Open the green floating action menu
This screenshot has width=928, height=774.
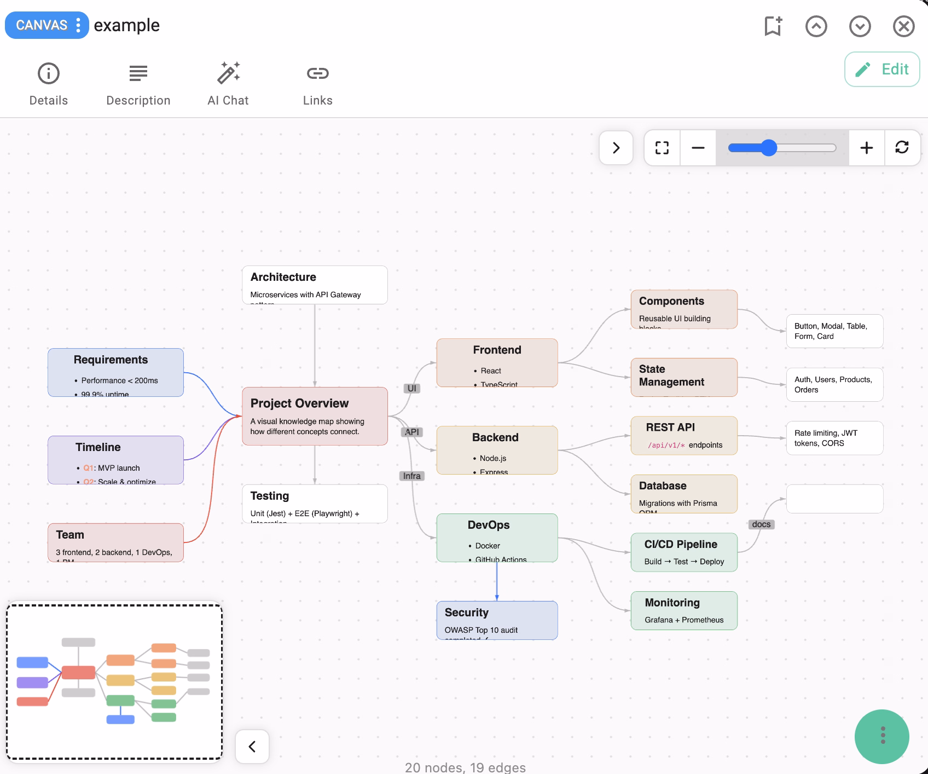(882, 737)
